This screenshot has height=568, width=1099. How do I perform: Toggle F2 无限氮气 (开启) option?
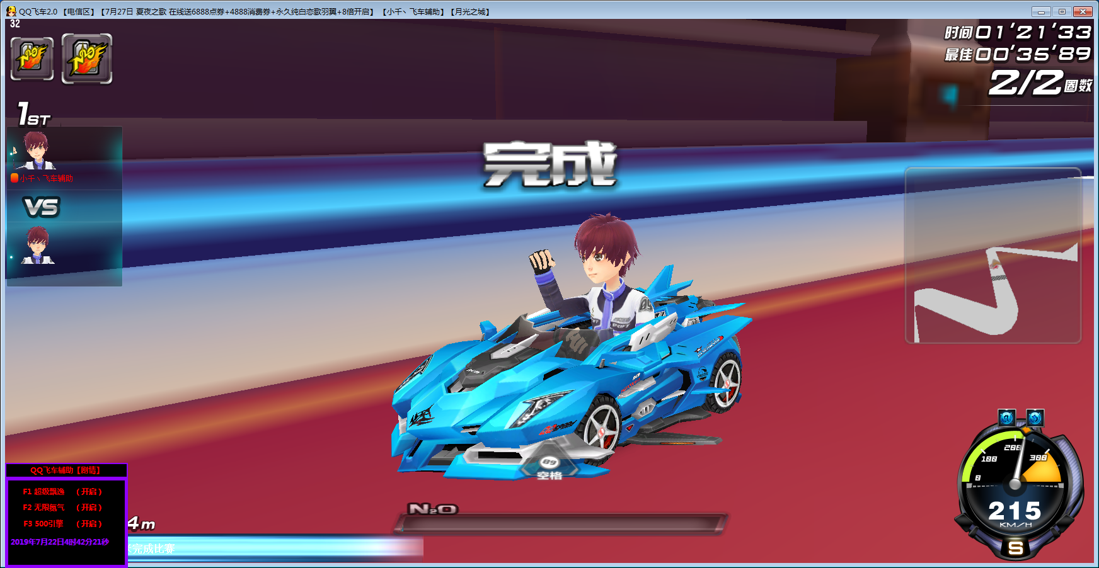coord(62,508)
